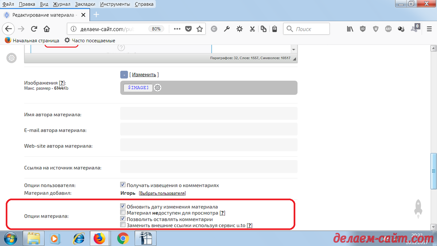
Task: Click the round gear on left page edge
Action: click(x=11, y=58)
